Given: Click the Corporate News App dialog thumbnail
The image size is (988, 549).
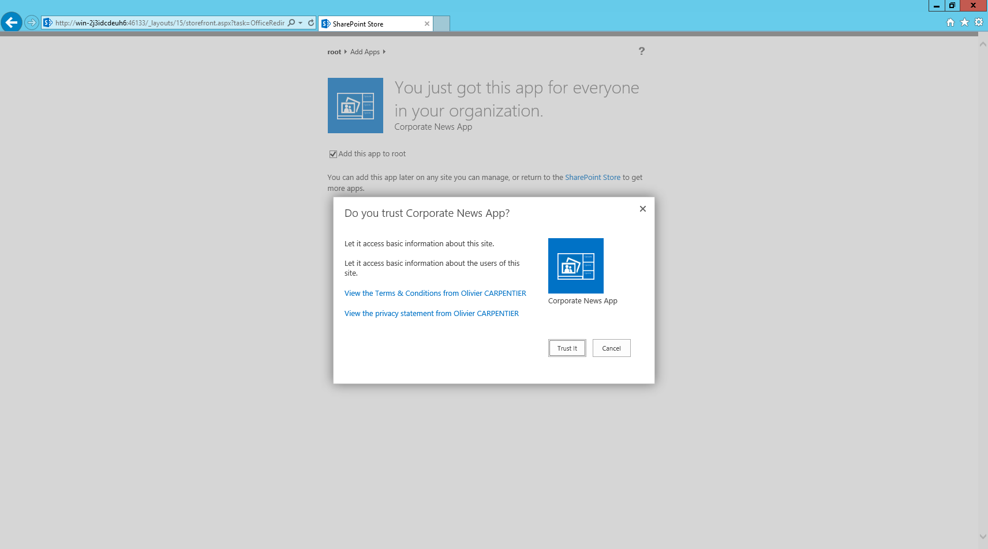Looking at the screenshot, I should 576,266.
